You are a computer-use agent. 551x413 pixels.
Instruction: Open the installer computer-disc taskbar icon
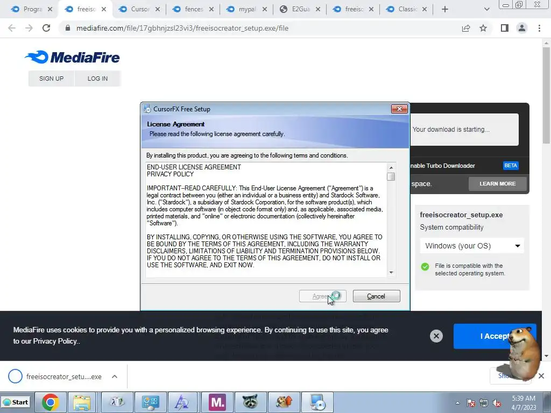click(x=317, y=402)
